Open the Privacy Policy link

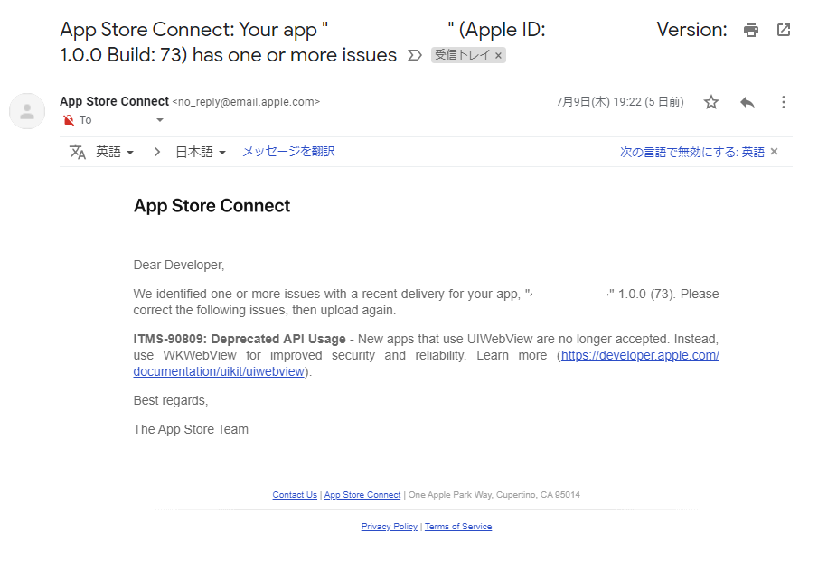(x=390, y=527)
